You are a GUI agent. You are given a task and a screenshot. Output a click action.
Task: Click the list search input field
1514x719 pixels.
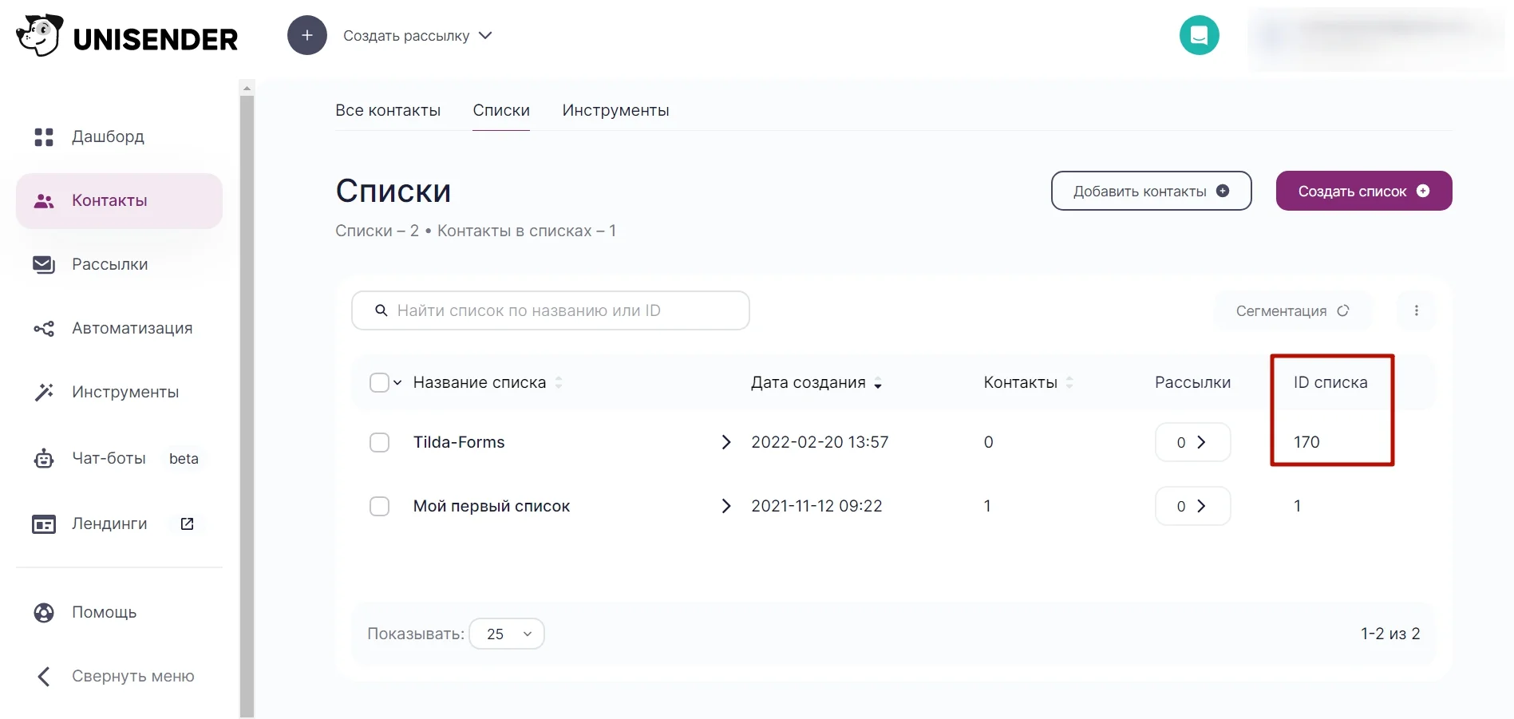(551, 310)
